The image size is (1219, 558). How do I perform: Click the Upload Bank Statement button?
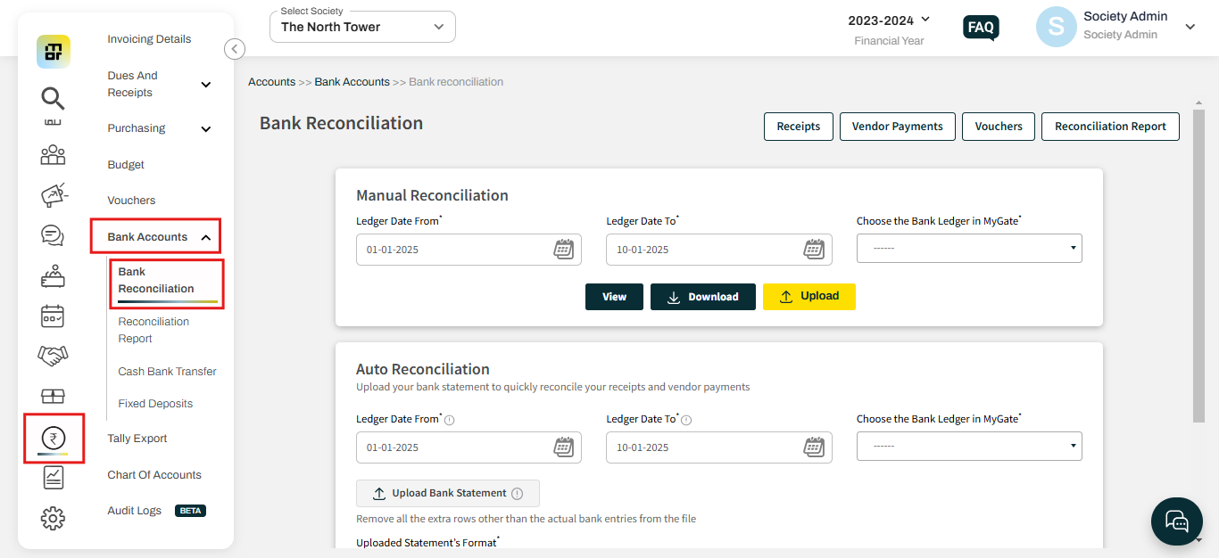448,493
